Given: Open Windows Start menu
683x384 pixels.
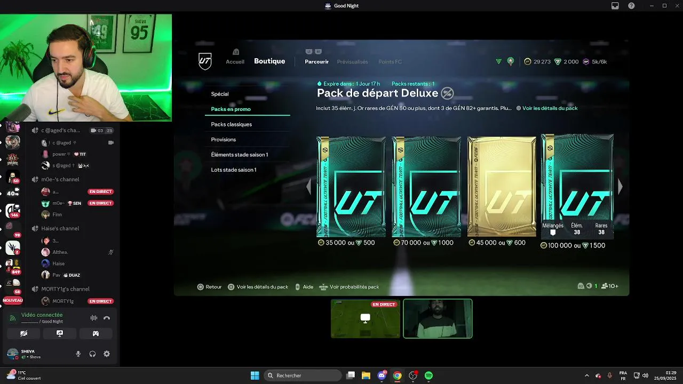Looking at the screenshot, I should [x=255, y=375].
